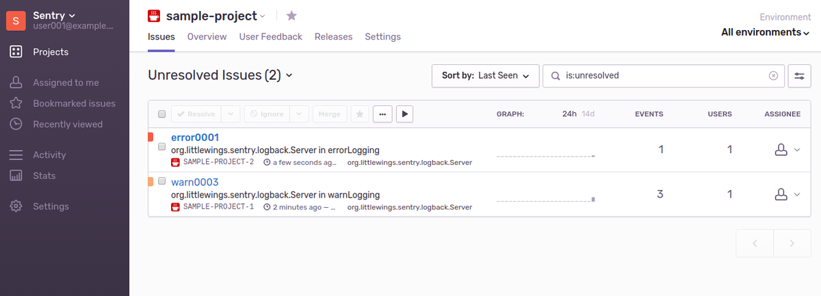Open the warn0003 issue
The height and width of the screenshot is (296, 821).
point(195,183)
